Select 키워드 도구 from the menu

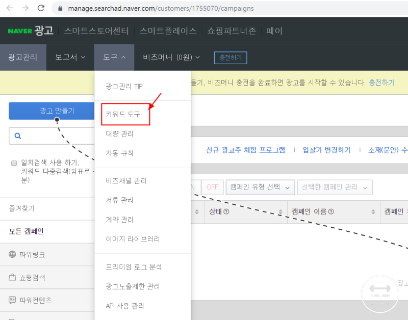[x=123, y=114]
